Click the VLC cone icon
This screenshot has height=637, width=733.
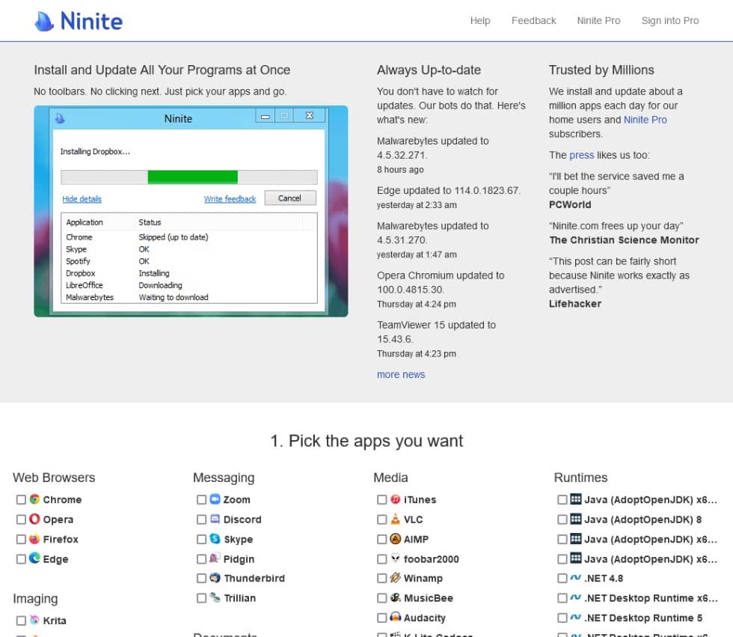[x=396, y=519]
